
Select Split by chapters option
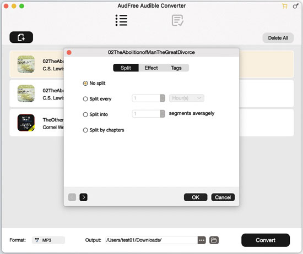click(x=85, y=130)
